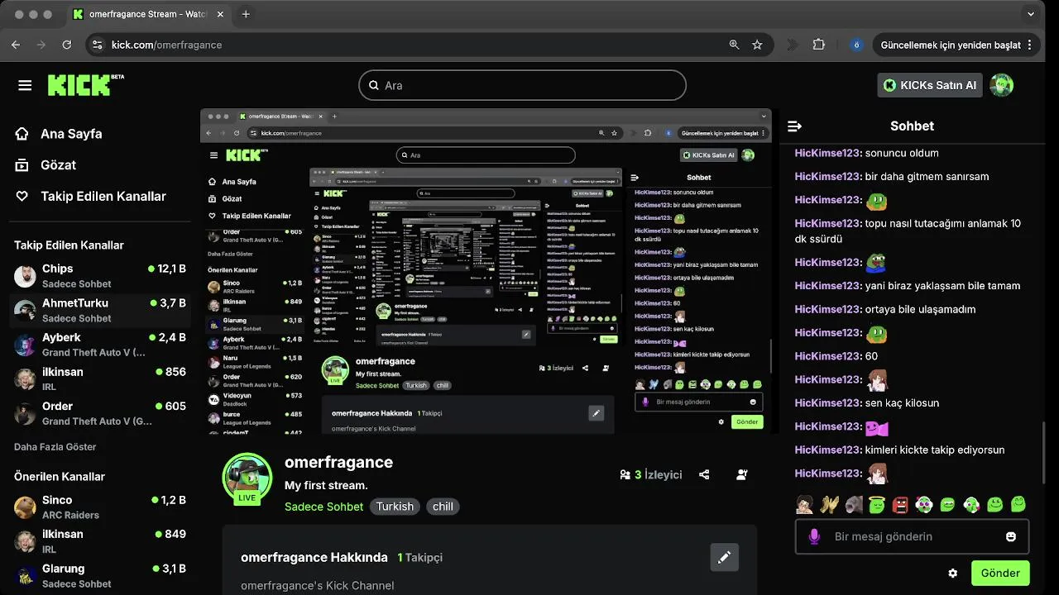Screen dimensions: 1059x595
Task: View site info icon beside kick.com URL
Action: click(x=97, y=45)
